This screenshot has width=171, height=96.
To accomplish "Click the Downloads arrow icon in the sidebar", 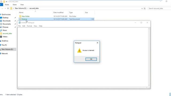I will click(x=1, y=21).
